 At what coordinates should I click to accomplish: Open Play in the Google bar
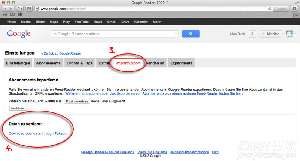tap(66, 22)
